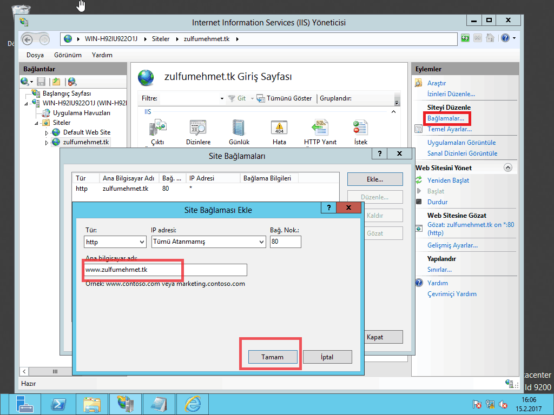Click the blue help icon in toolbar
The image size is (554, 415).
click(x=505, y=38)
